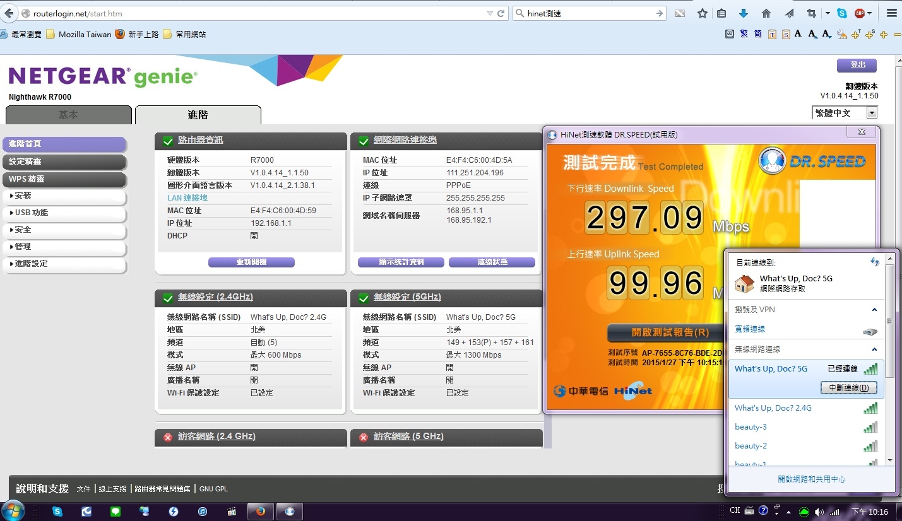Click the crop screenshot tool icon
This screenshot has height=521, width=902.
pyautogui.click(x=812, y=13)
